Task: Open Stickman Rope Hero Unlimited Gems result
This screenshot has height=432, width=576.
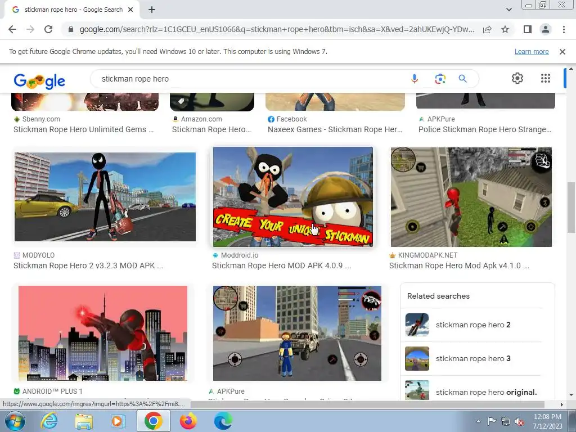Action: tap(83, 129)
